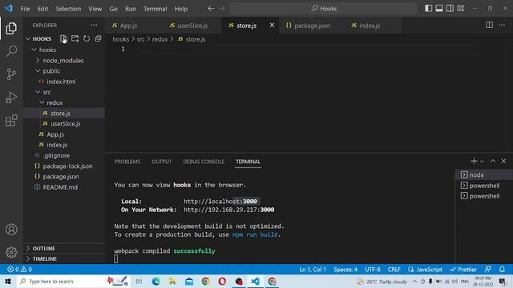The image size is (513, 288).
Task: Open README.md in the Explorer
Action: pyautogui.click(x=60, y=187)
